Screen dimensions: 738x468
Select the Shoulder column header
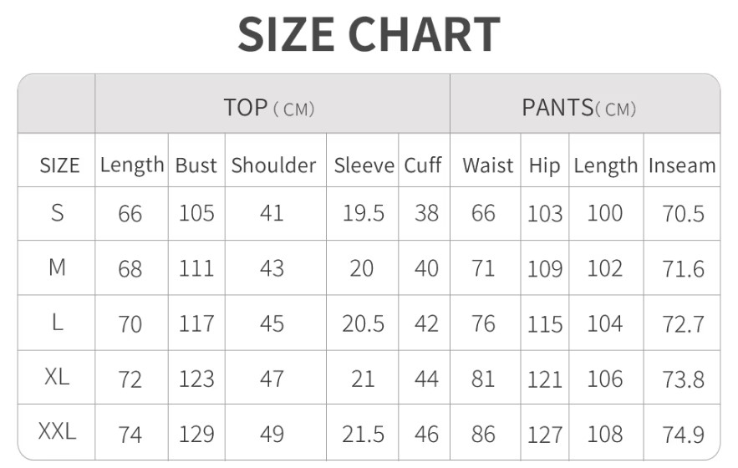point(273,165)
